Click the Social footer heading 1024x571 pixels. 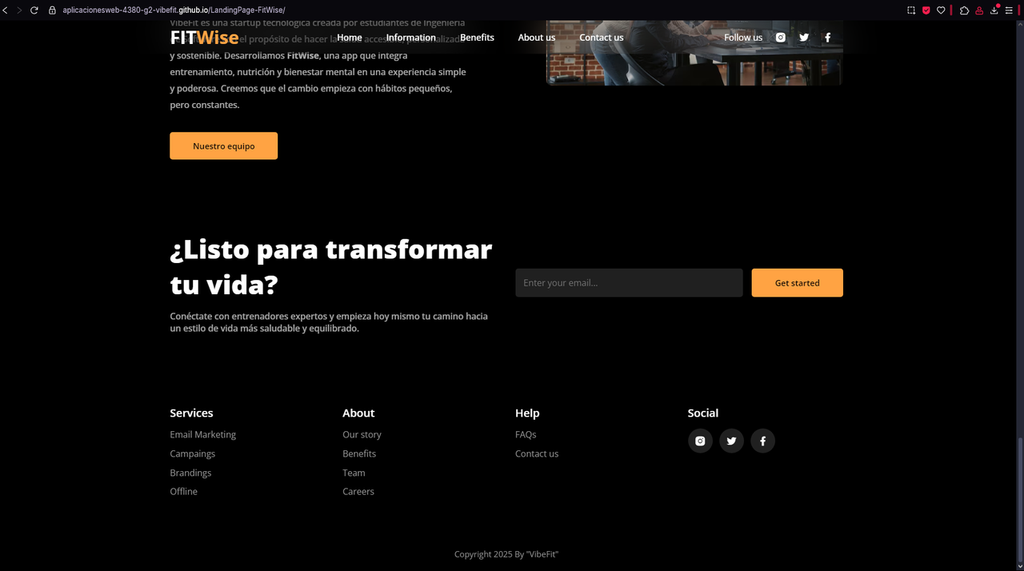coord(703,413)
